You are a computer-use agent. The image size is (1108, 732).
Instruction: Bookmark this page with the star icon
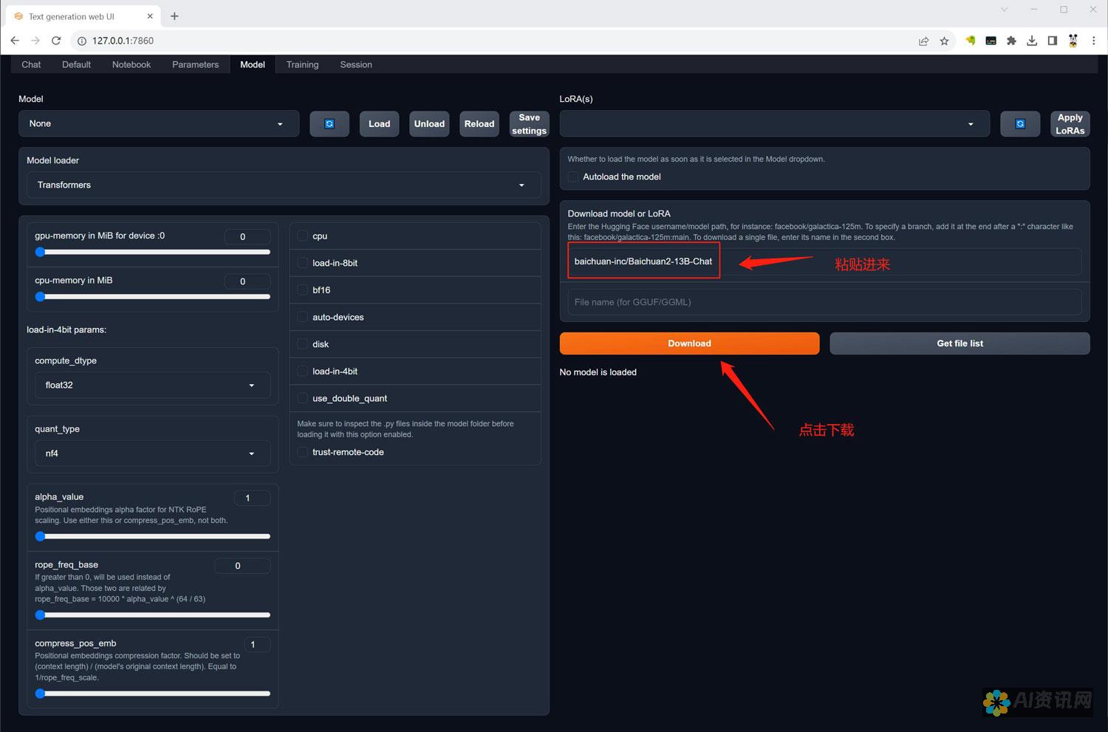(944, 41)
